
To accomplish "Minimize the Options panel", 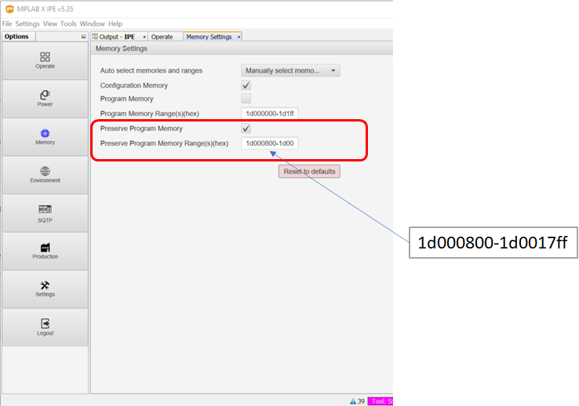I will pyautogui.click(x=83, y=37).
